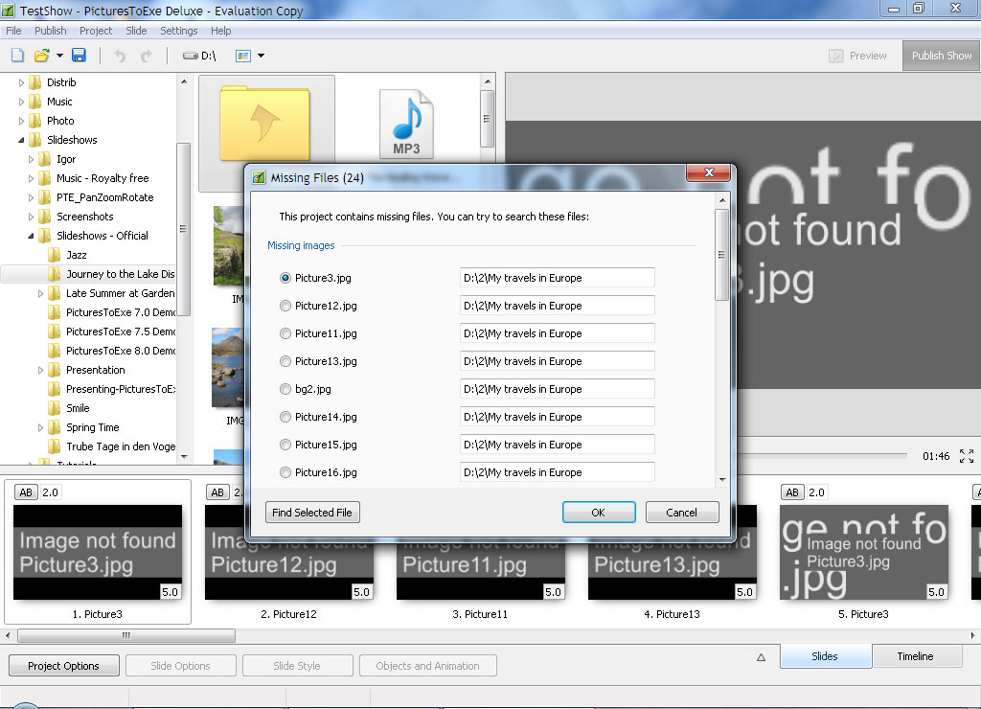
Task: Click the Undo arrow icon
Action: (120, 56)
